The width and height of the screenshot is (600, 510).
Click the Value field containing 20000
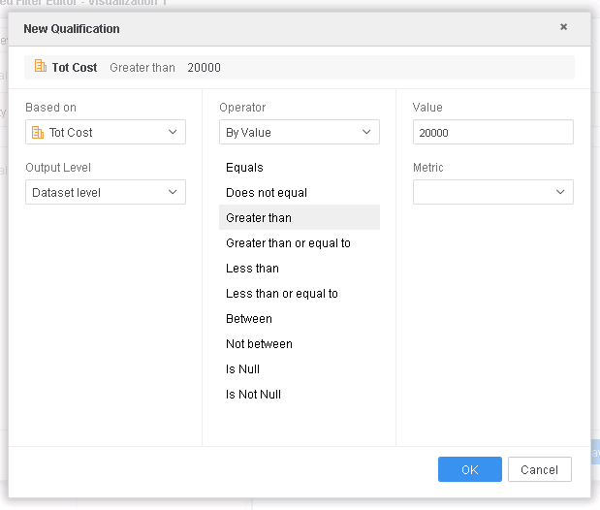tap(492, 132)
